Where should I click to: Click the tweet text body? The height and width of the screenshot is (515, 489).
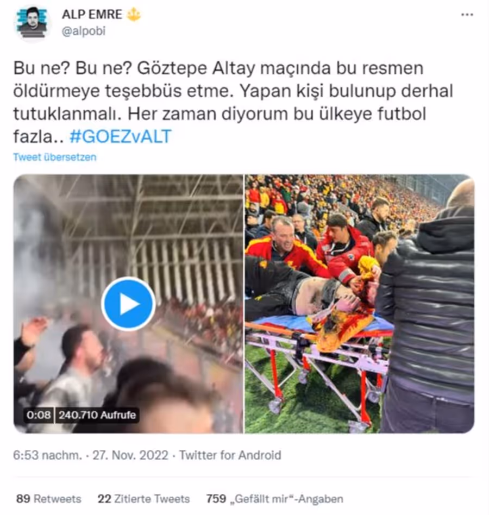pyautogui.click(x=233, y=102)
